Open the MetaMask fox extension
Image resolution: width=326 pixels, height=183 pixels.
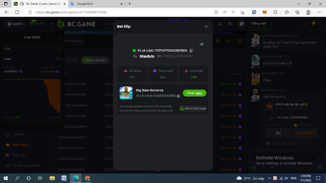(265, 12)
